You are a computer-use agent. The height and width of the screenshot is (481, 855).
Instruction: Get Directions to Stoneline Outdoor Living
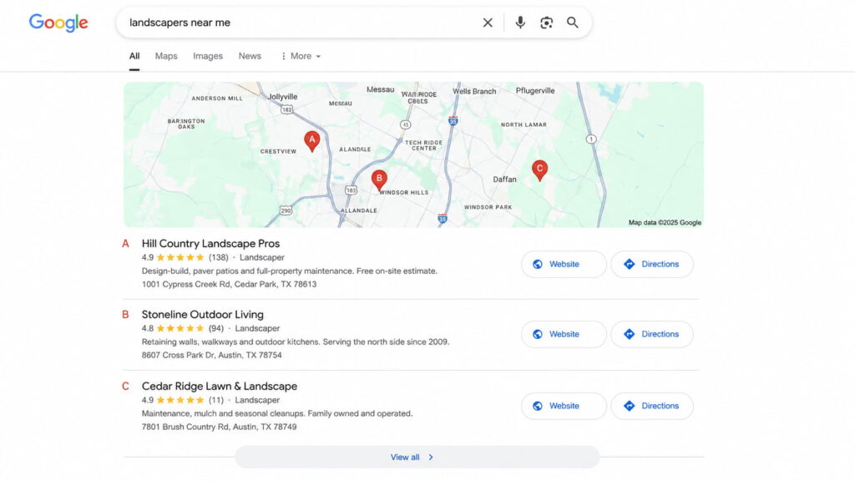coord(652,334)
